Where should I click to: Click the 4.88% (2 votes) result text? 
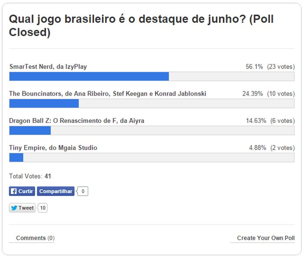[272, 148]
